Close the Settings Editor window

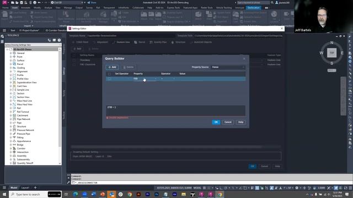(282, 29)
